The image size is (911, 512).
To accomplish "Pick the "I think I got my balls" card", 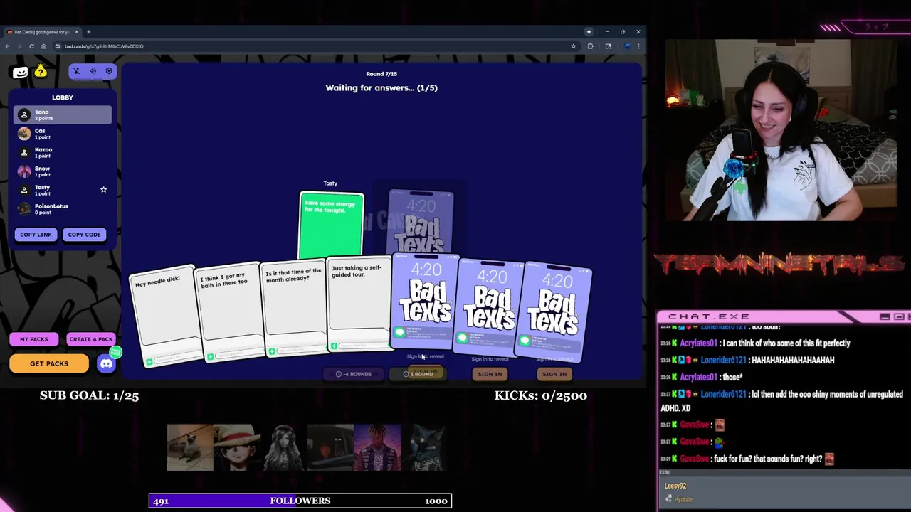I will (228, 313).
